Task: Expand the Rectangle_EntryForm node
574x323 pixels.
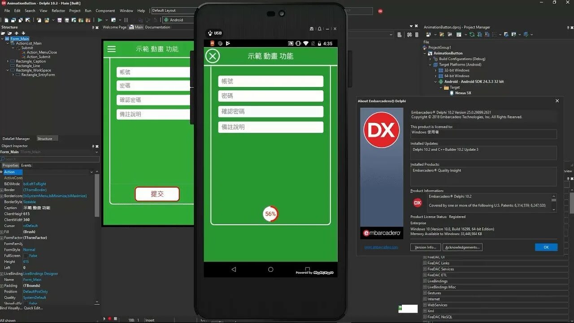Action: click(x=13, y=74)
